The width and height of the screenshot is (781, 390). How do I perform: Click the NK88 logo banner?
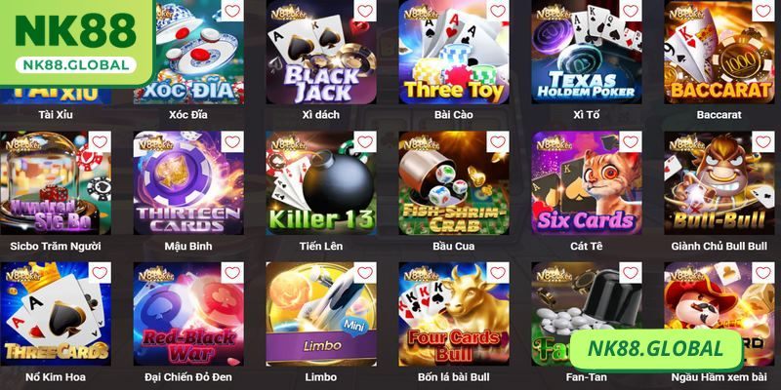tap(76, 43)
